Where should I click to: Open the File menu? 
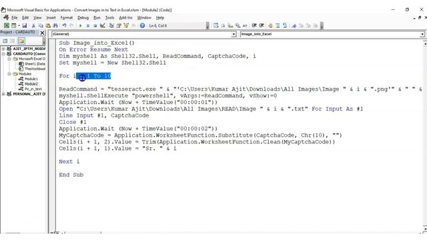coord(14,18)
